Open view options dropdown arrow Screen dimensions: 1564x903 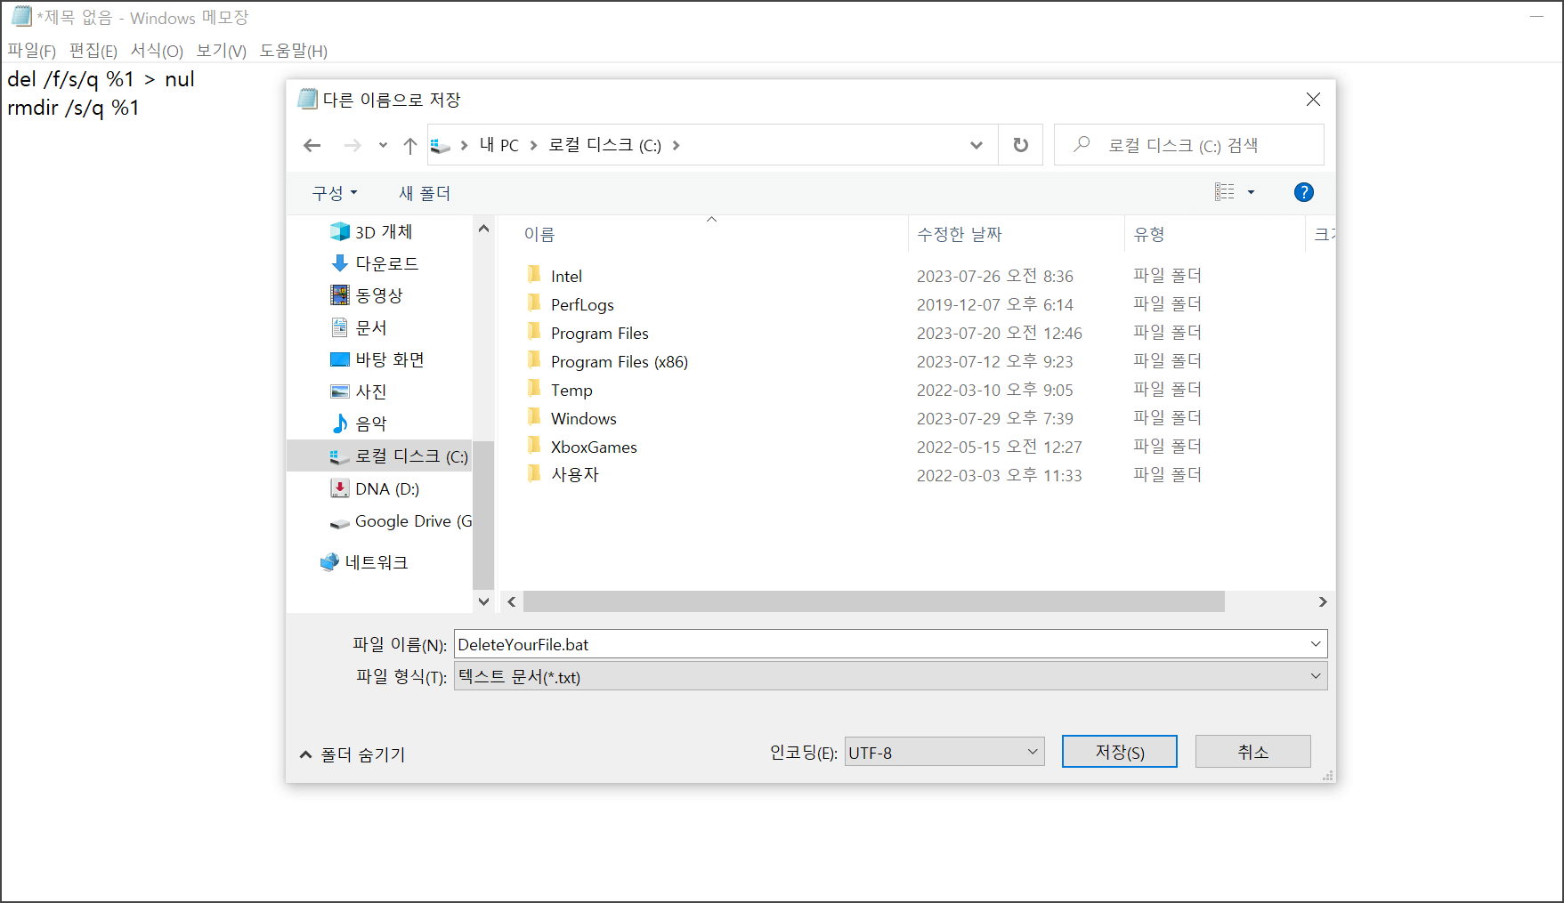pyautogui.click(x=1251, y=192)
